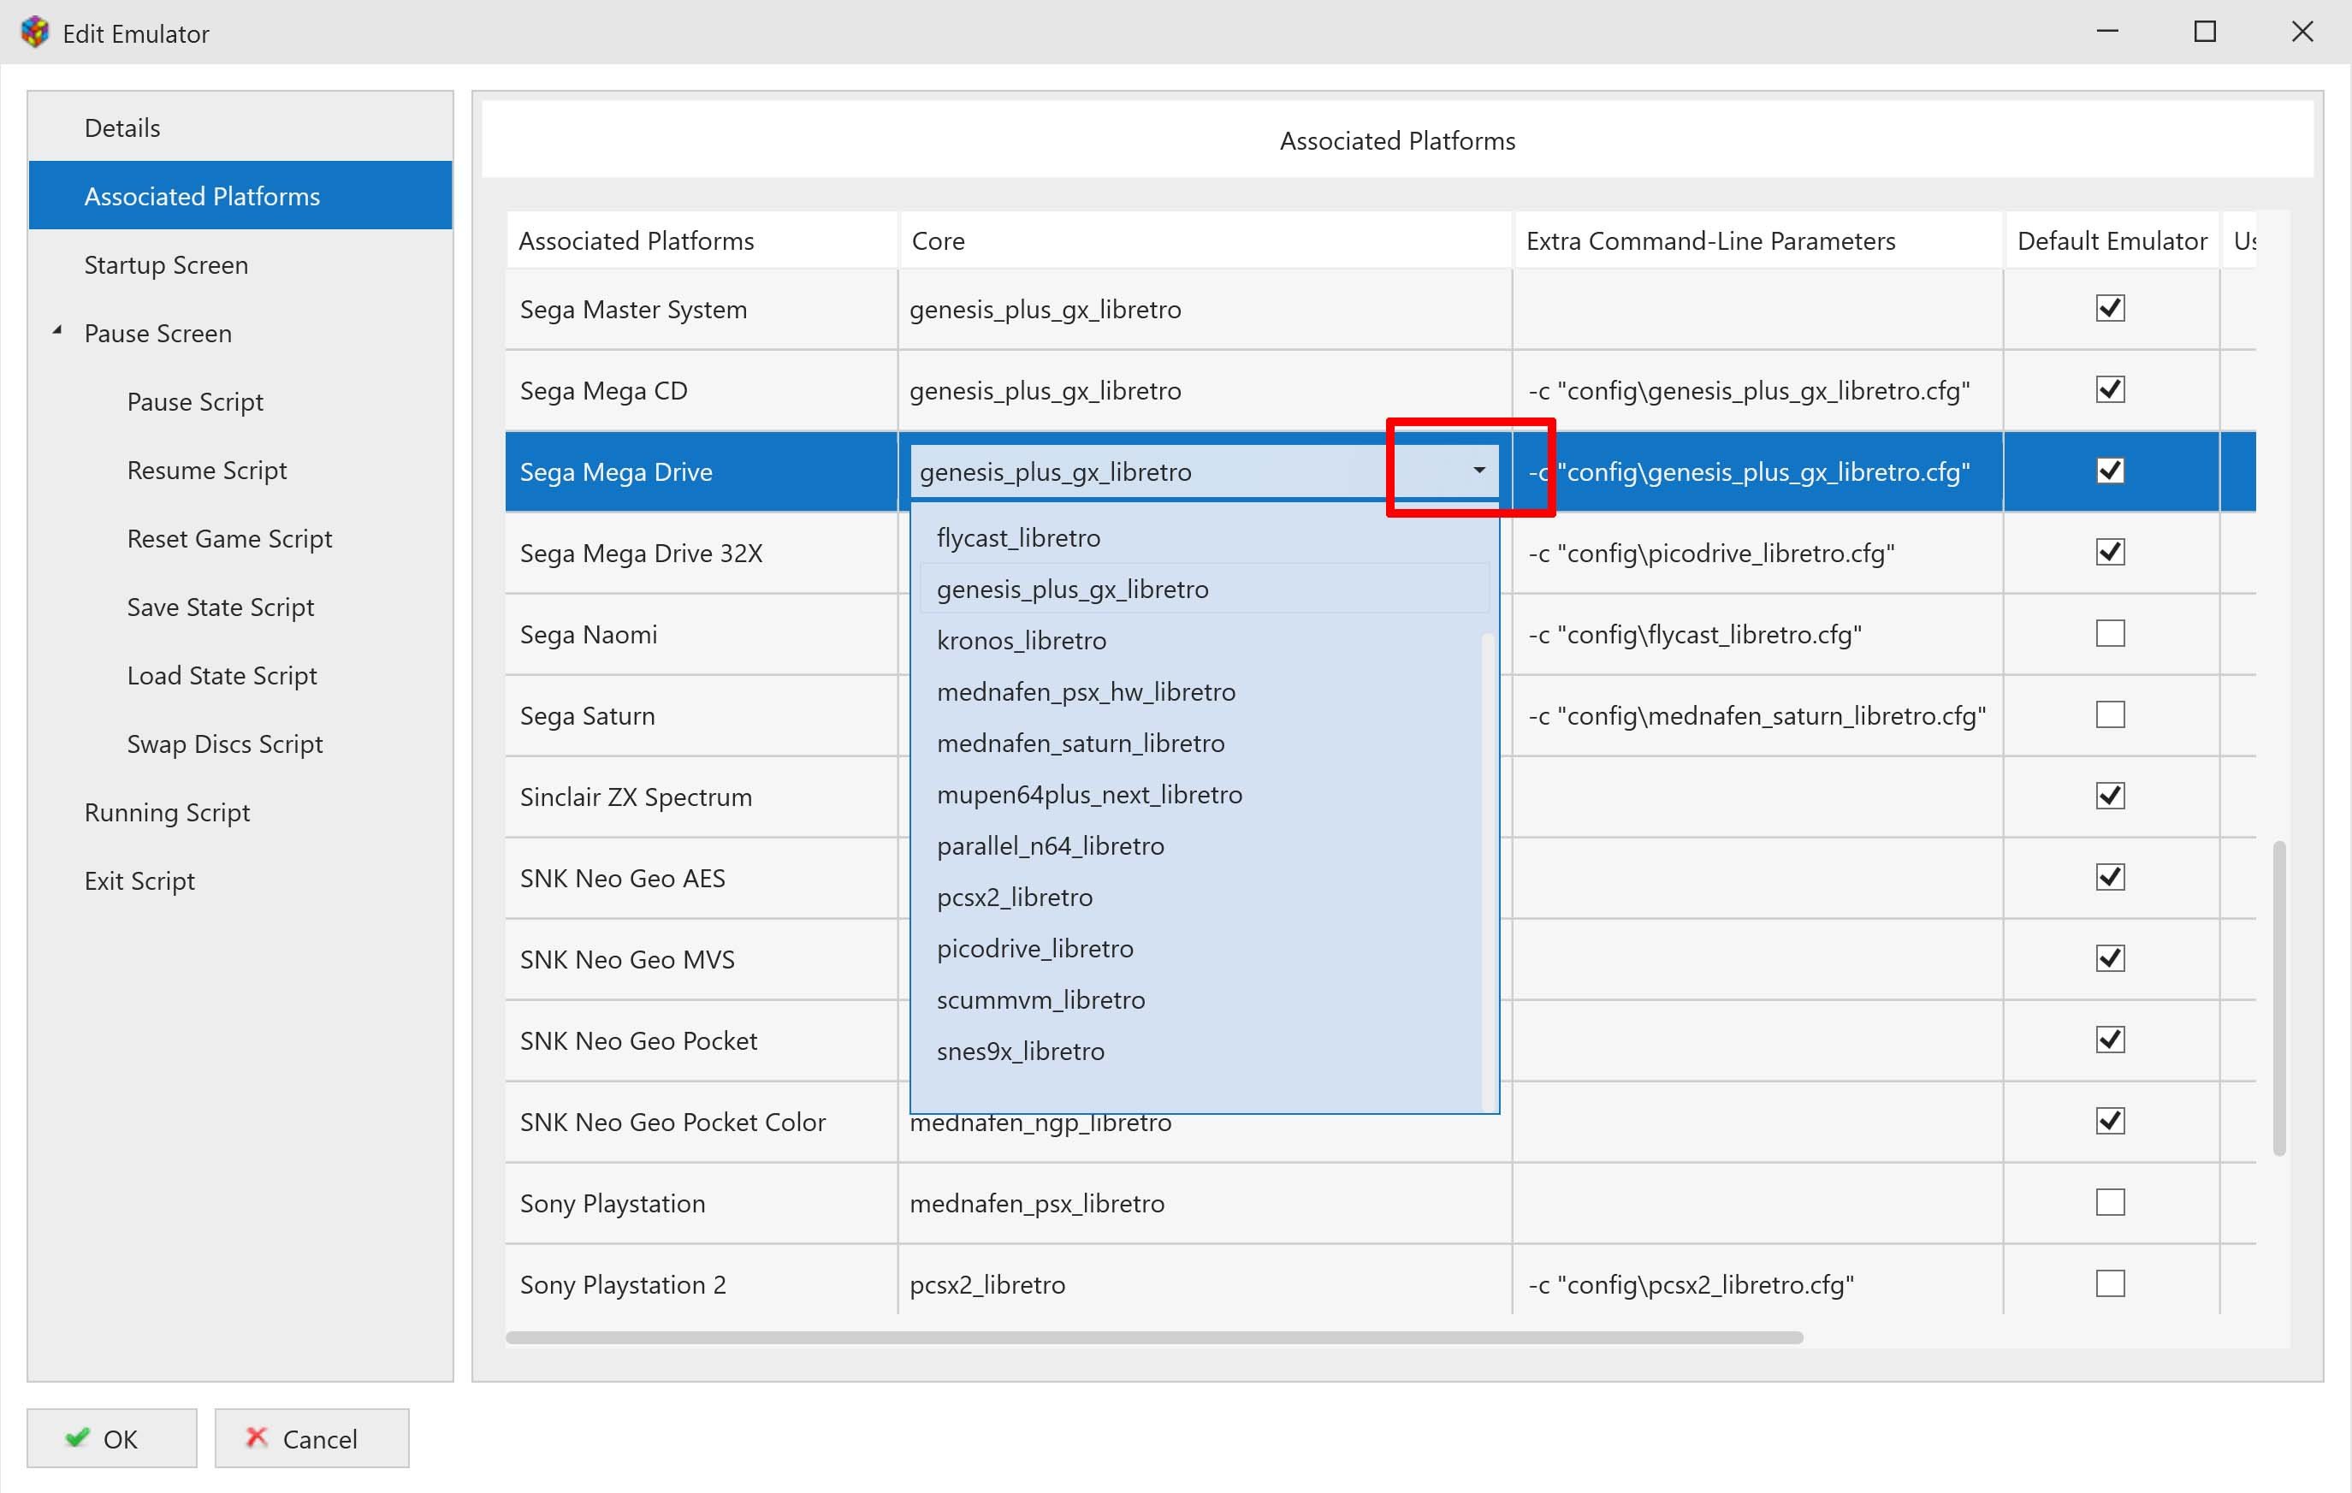Click the horizontal scrollbar below the table
This screenshot has width=2352, height=1493.
click(1153, 1336)
